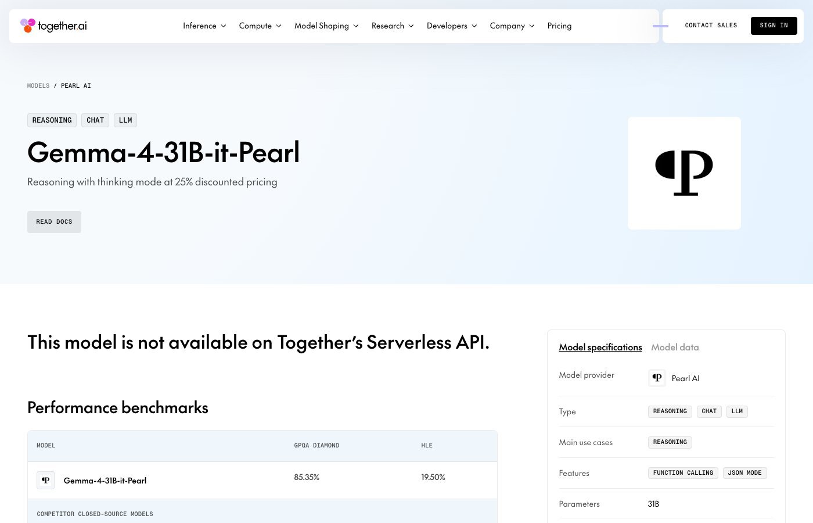Open the Pearl AI breadcrumb link
Viewport: 813px width, 523px height.
click(76, 85)
